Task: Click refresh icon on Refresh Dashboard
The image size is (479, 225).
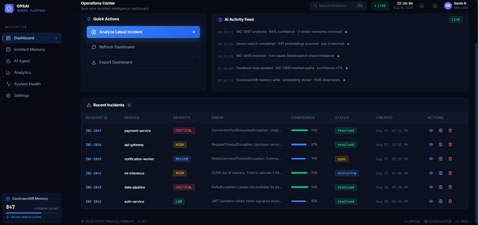Action: click(x=94, y=47)
